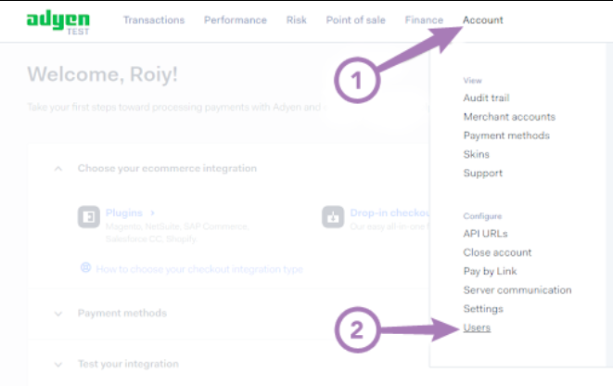Click the Configure section label
613x386 pixels.
(482, 216)
